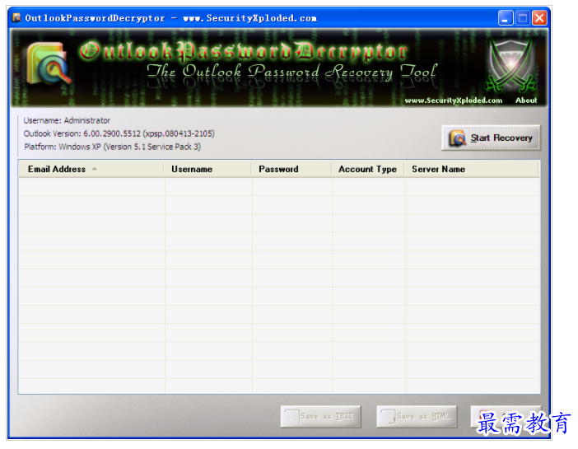Viewport: 578px width, 449px height.
Task: Select the Username: Administrator text
Action: 67,120
